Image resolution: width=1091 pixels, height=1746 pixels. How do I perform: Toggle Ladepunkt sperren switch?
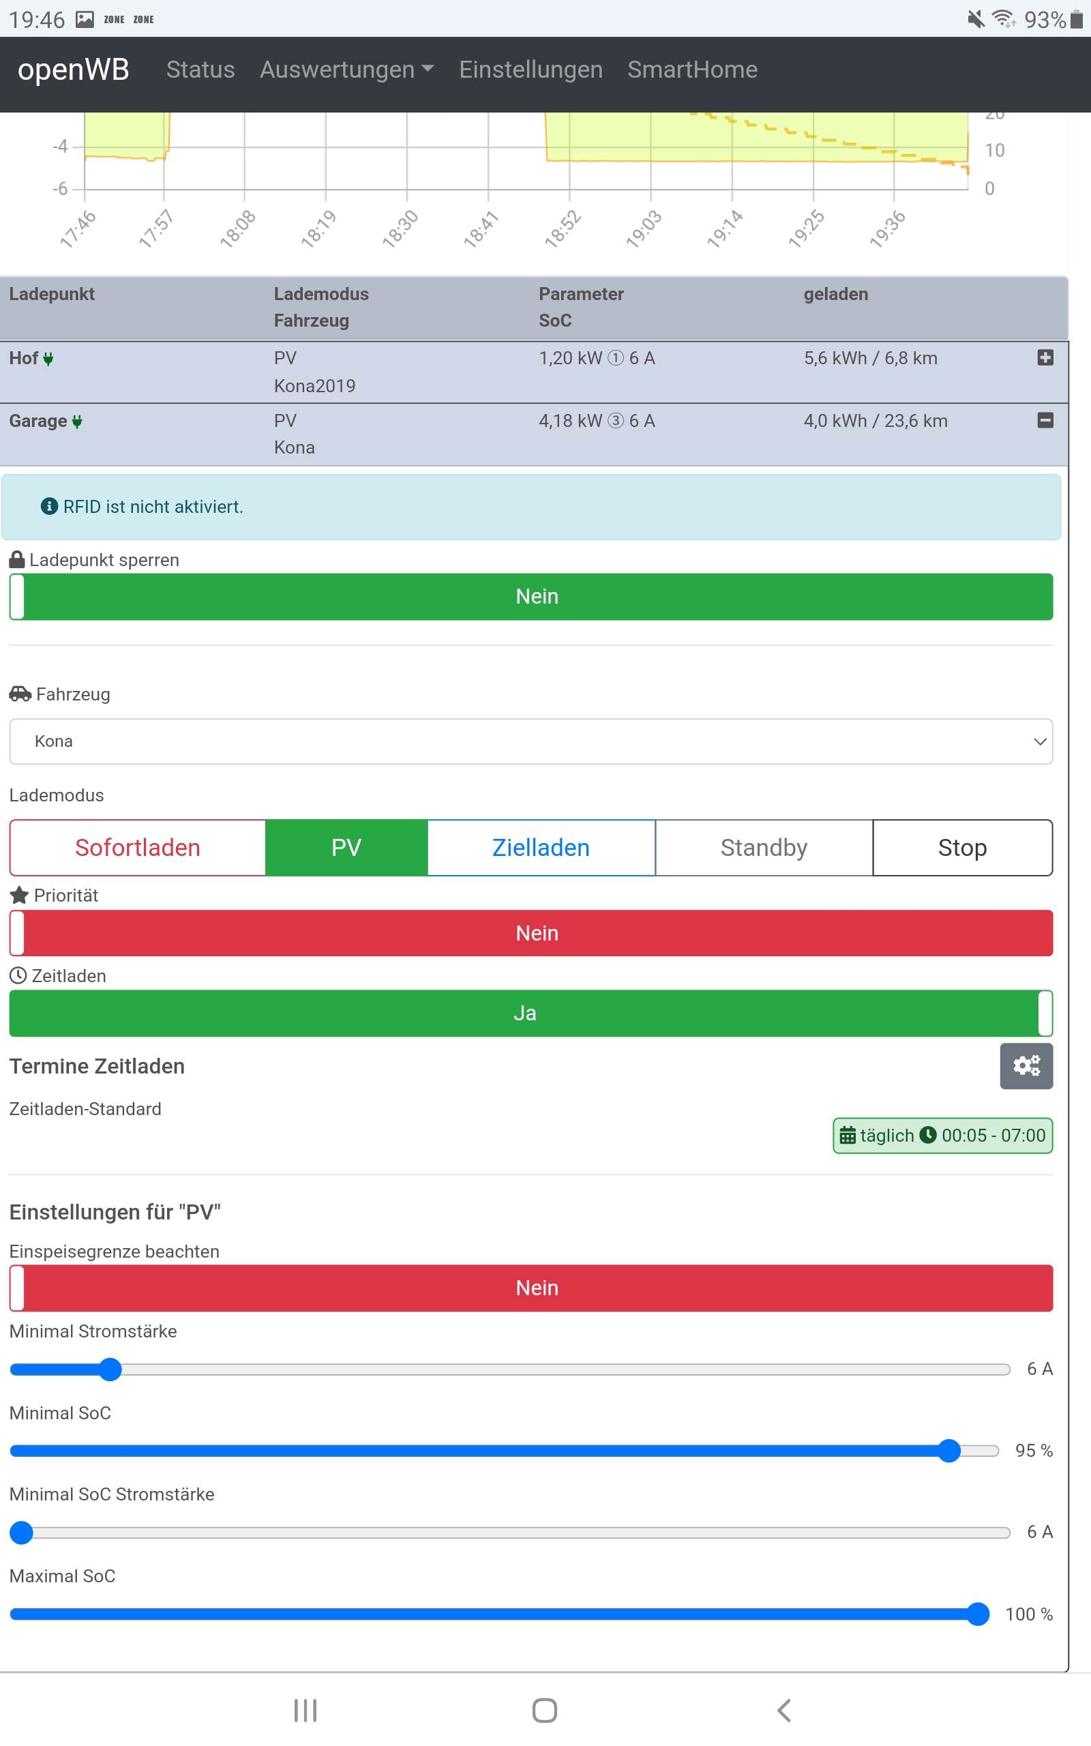click(531, 597)
